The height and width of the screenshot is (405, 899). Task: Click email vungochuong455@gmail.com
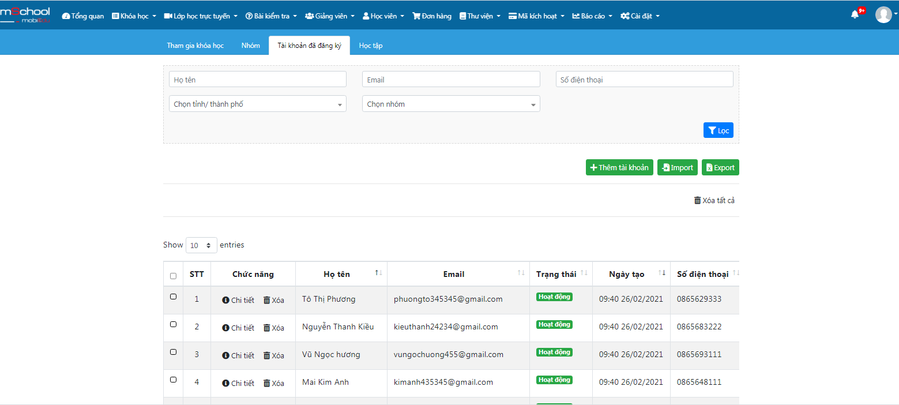[x=449, y=354]
